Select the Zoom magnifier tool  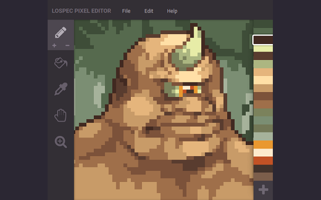pyautogui.click(x=61, y=142)
